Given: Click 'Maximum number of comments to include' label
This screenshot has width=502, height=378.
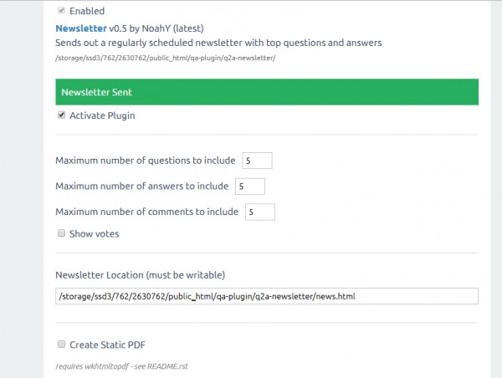Looking at the screenshot, I should coord(147,212).
